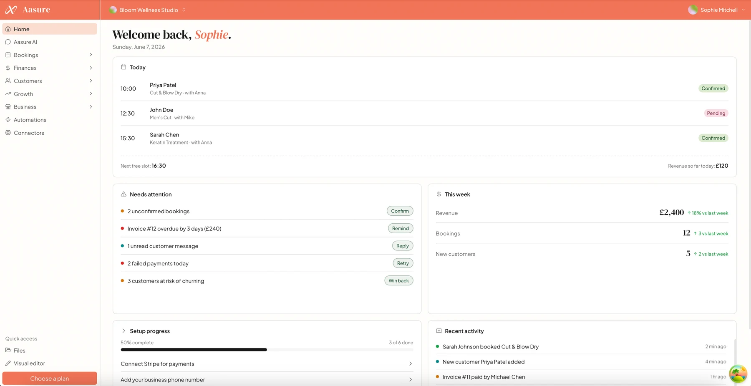
Task: Click the Connectors chip icon
Action: pyautogui.click(x=8, y=133)
